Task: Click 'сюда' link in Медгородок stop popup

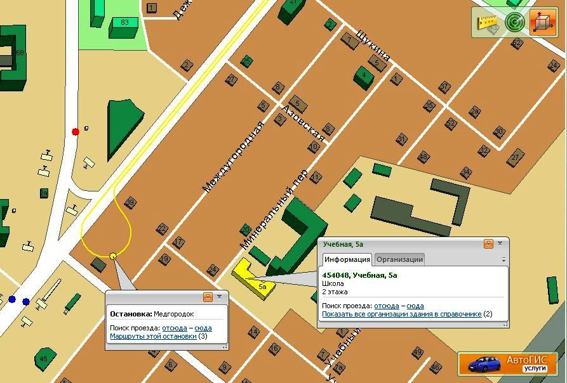Action: [203, 328]
